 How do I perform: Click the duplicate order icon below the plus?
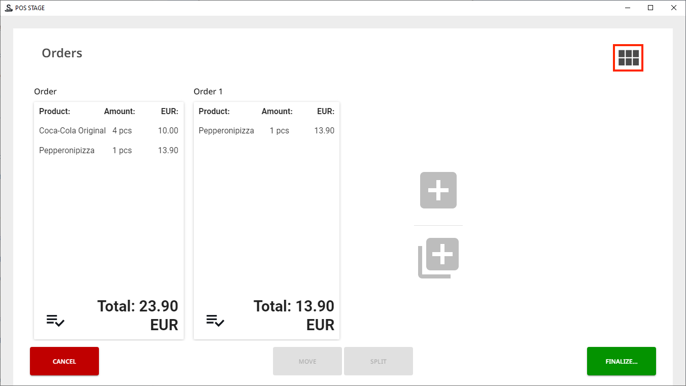(x=438, y=258)
